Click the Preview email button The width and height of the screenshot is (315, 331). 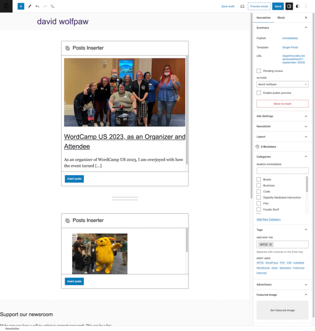point(259,6)
